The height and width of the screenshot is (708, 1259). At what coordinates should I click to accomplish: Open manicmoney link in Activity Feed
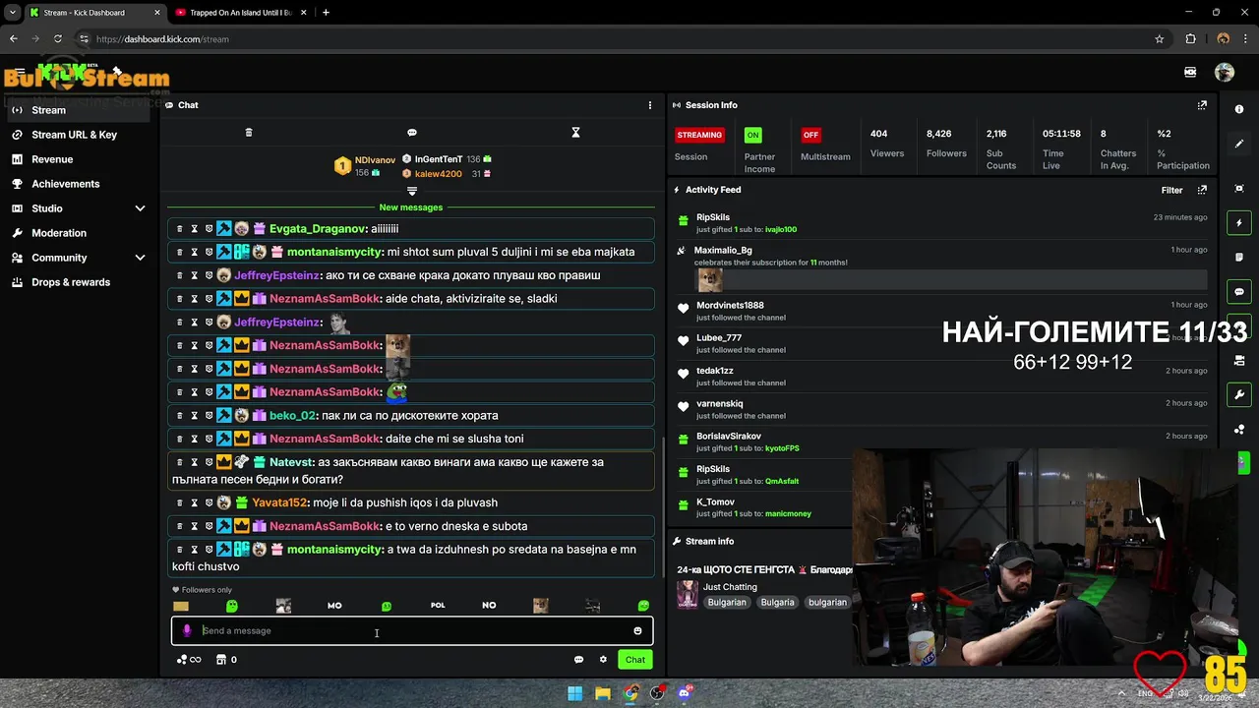[788, 513]
